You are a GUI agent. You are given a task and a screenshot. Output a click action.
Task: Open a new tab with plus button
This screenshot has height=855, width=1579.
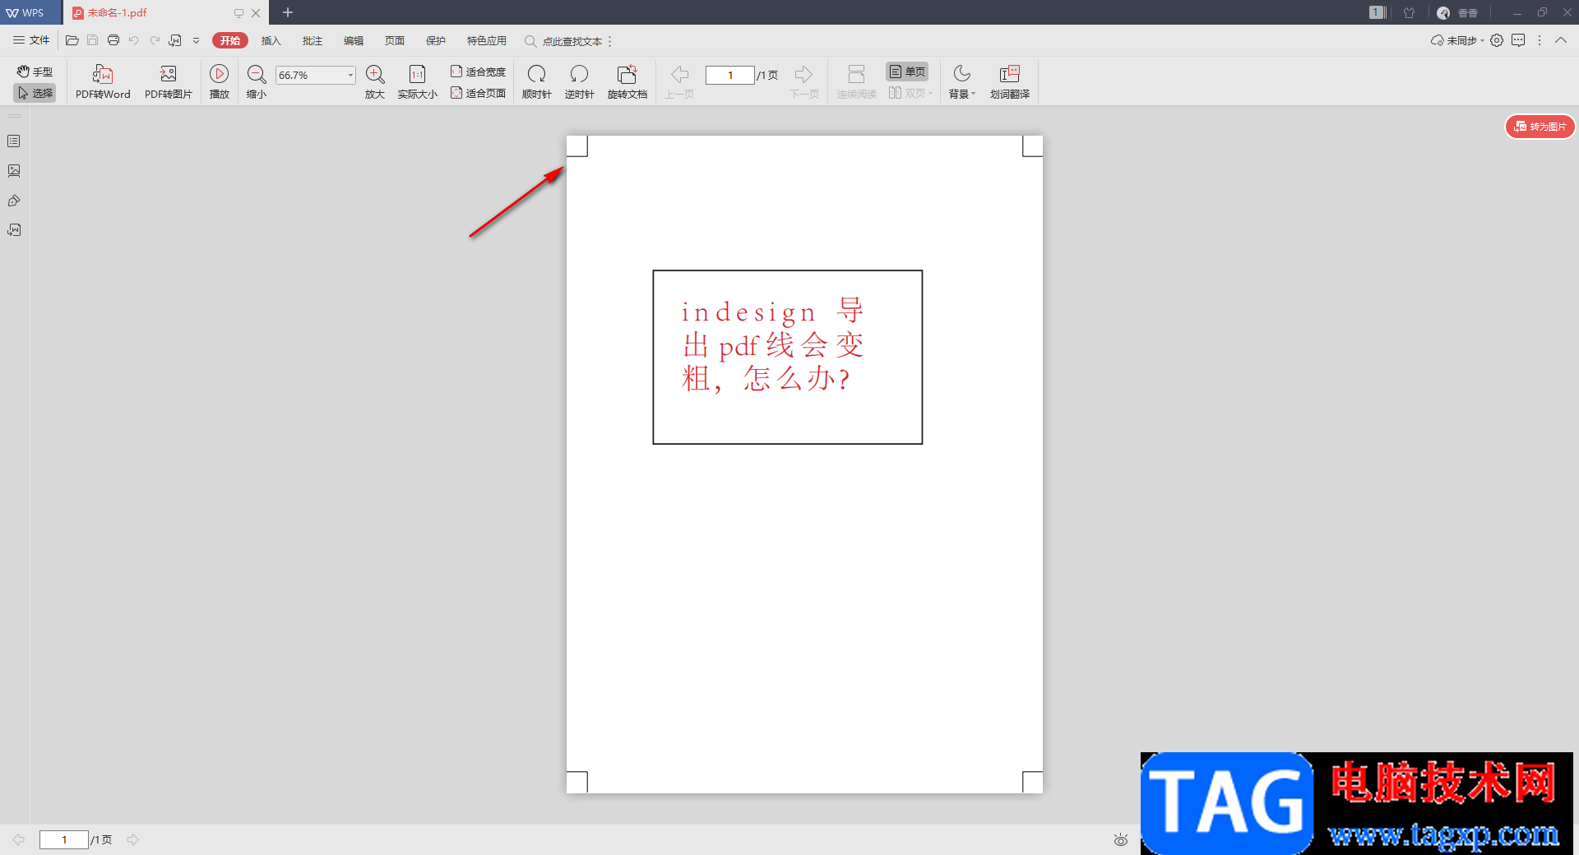(x=288, y=12)
